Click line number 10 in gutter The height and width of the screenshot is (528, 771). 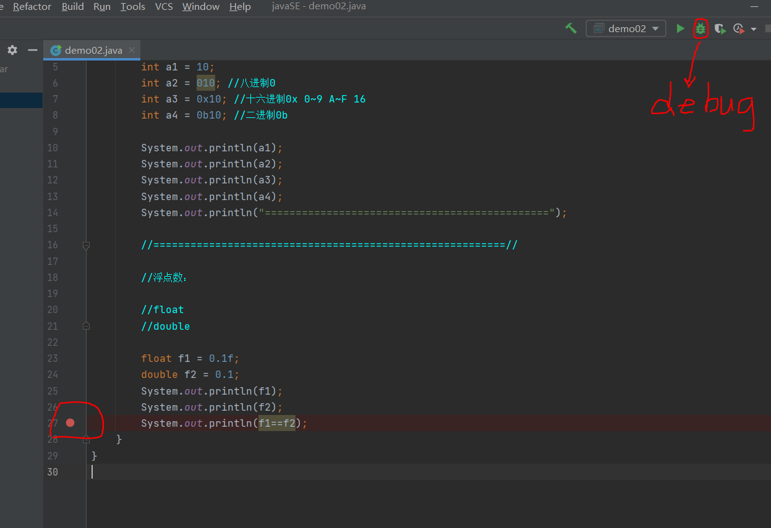(x=53, y=148)
